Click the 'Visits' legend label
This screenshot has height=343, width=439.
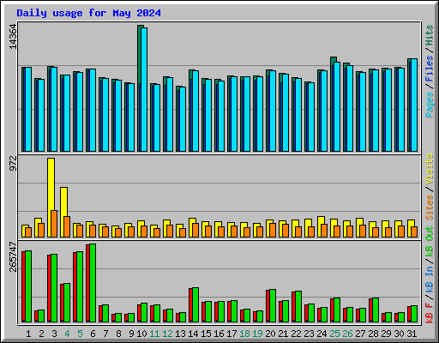point(430,169)
